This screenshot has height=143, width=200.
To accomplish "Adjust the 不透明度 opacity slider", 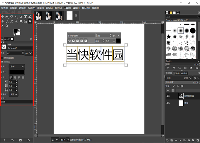I will (182, 82).
